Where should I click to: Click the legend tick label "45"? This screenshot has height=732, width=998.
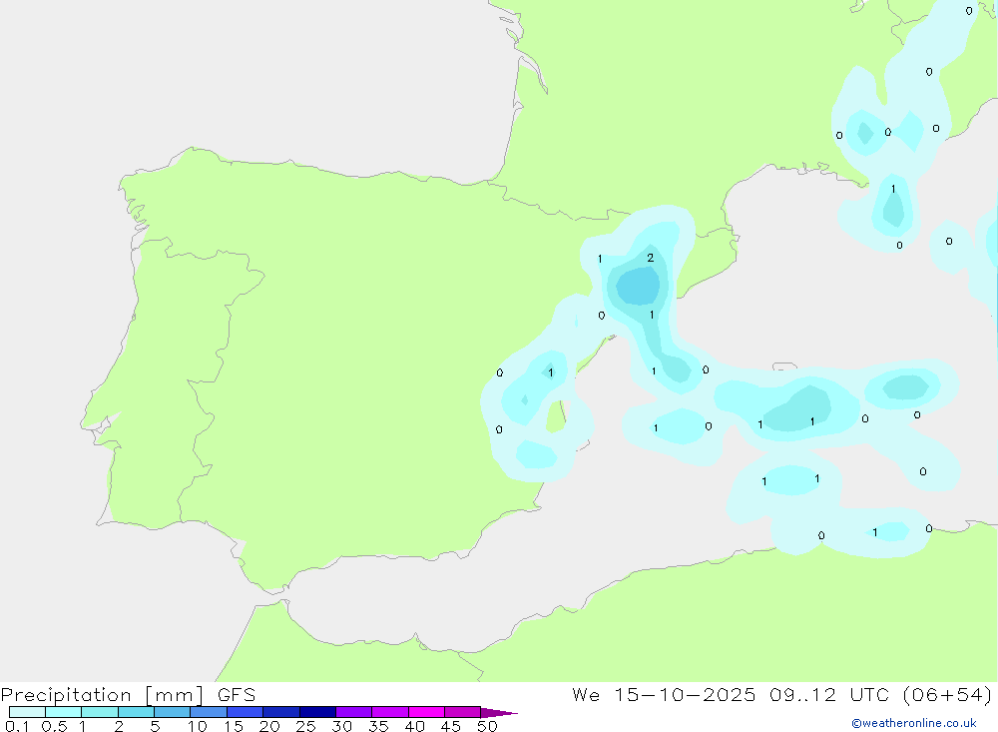tap(451, 726)
